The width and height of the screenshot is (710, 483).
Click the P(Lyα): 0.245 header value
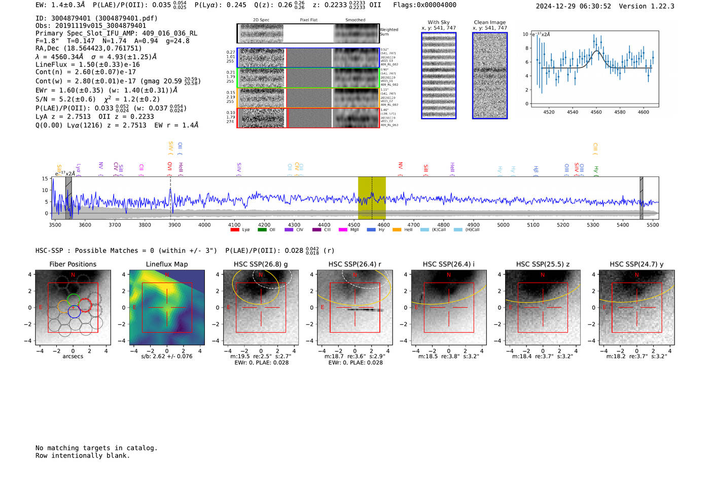click(x=221, y=5)
